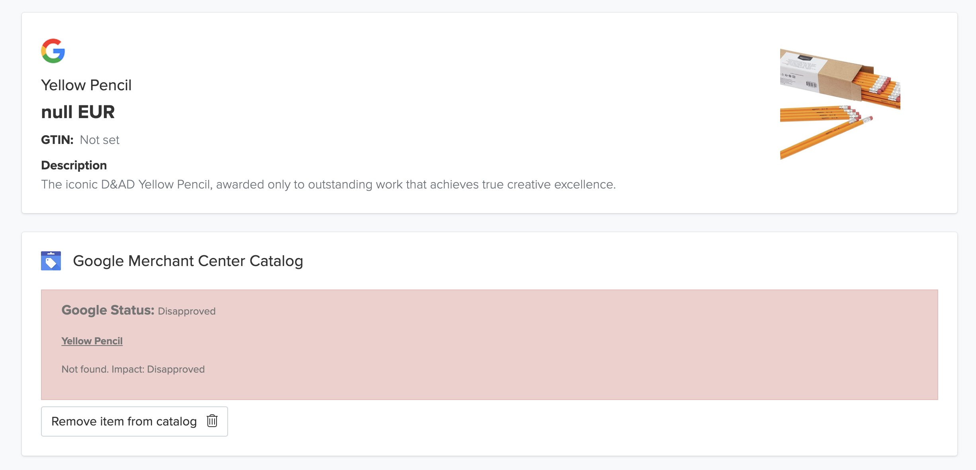
Task: Select the Yellow Pencil product title
Action: [x=86, y=85]
